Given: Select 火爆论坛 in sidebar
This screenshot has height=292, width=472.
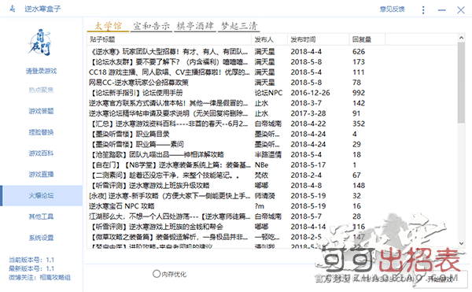Looking at the screenshot, I should click(41, 196).
